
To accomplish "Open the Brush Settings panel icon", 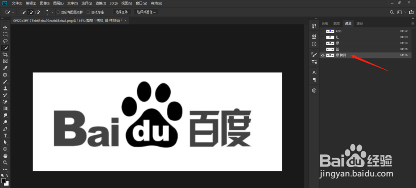I will click(314, 54).
